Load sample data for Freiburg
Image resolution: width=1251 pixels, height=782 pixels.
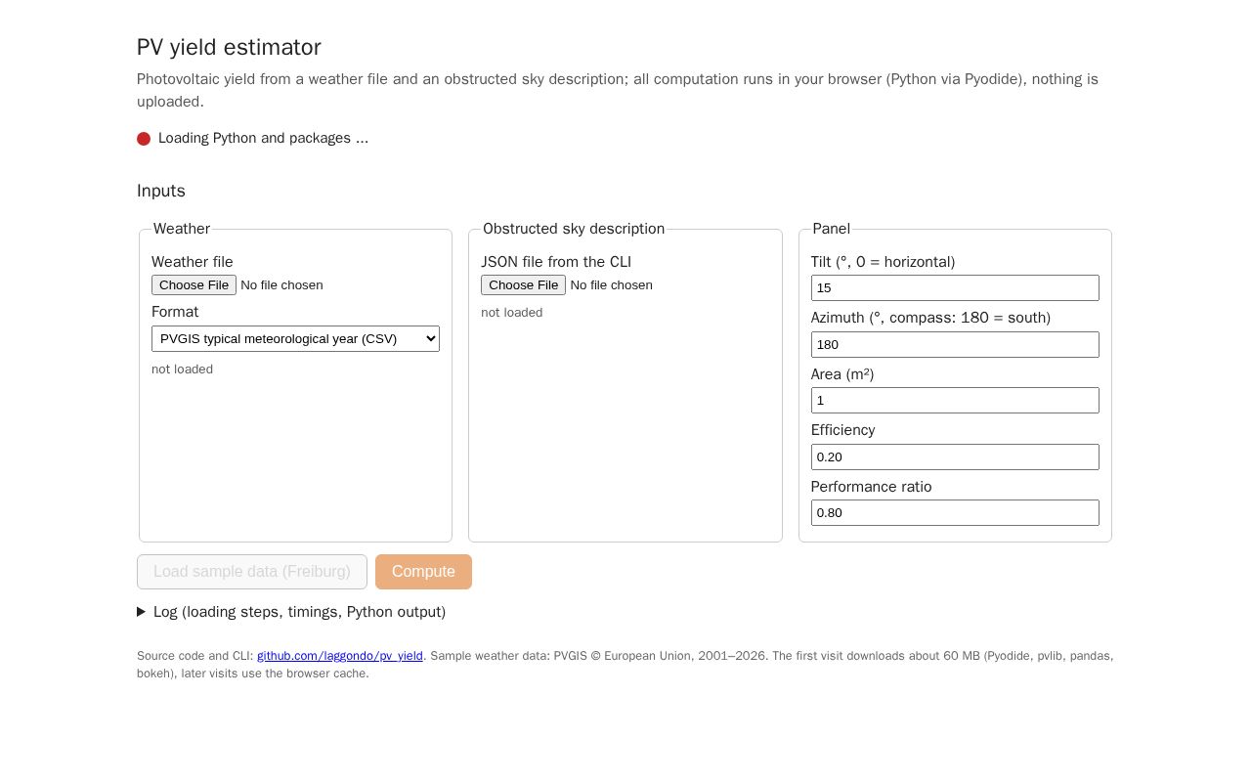click(x=252, y=572)
